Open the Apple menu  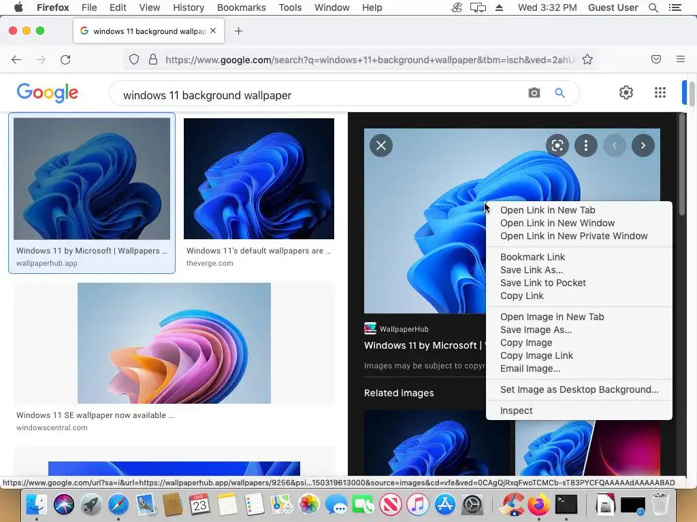point(18,7)
